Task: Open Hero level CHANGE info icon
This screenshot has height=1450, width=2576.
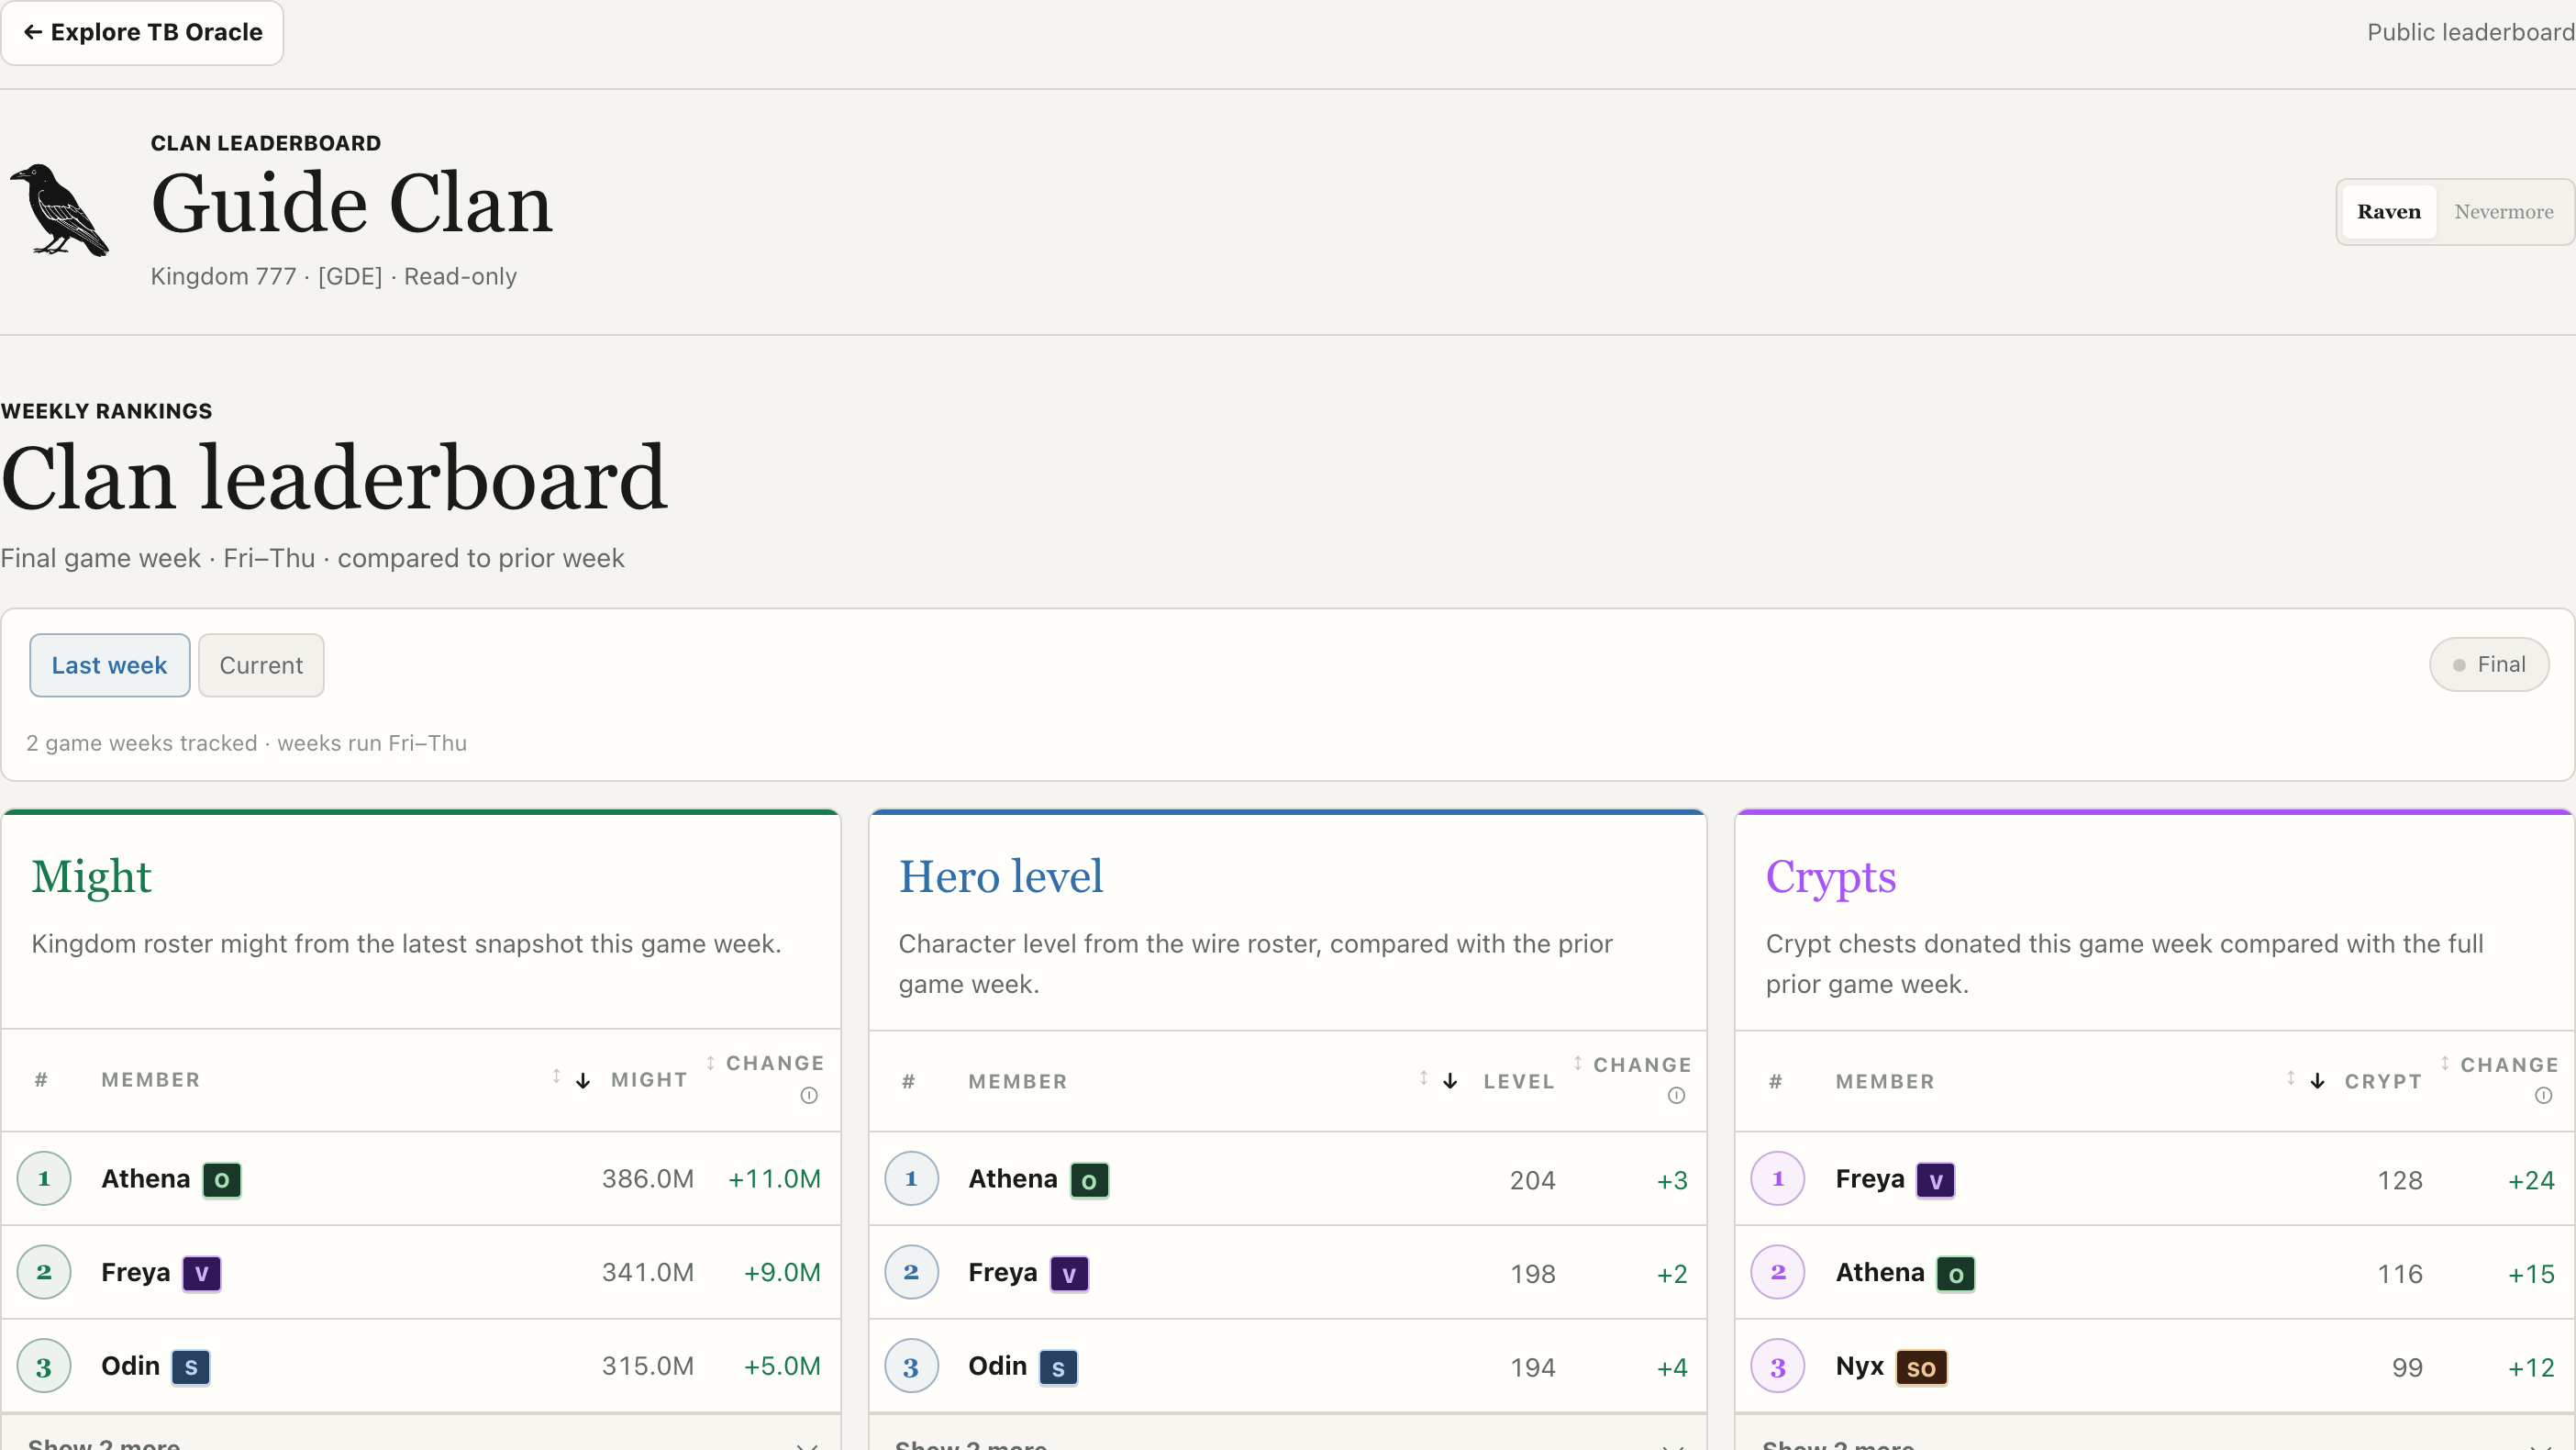Action: click(x=1676, y=1096)
